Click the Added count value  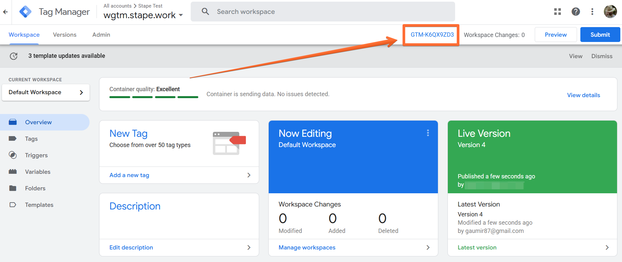[x=333, y=218]
